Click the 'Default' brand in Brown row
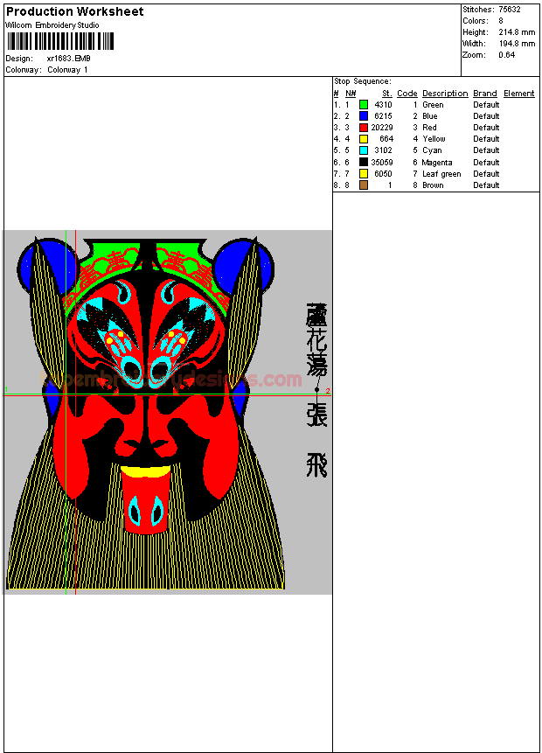This screenshot has height=753, width=542. (486, 185)
